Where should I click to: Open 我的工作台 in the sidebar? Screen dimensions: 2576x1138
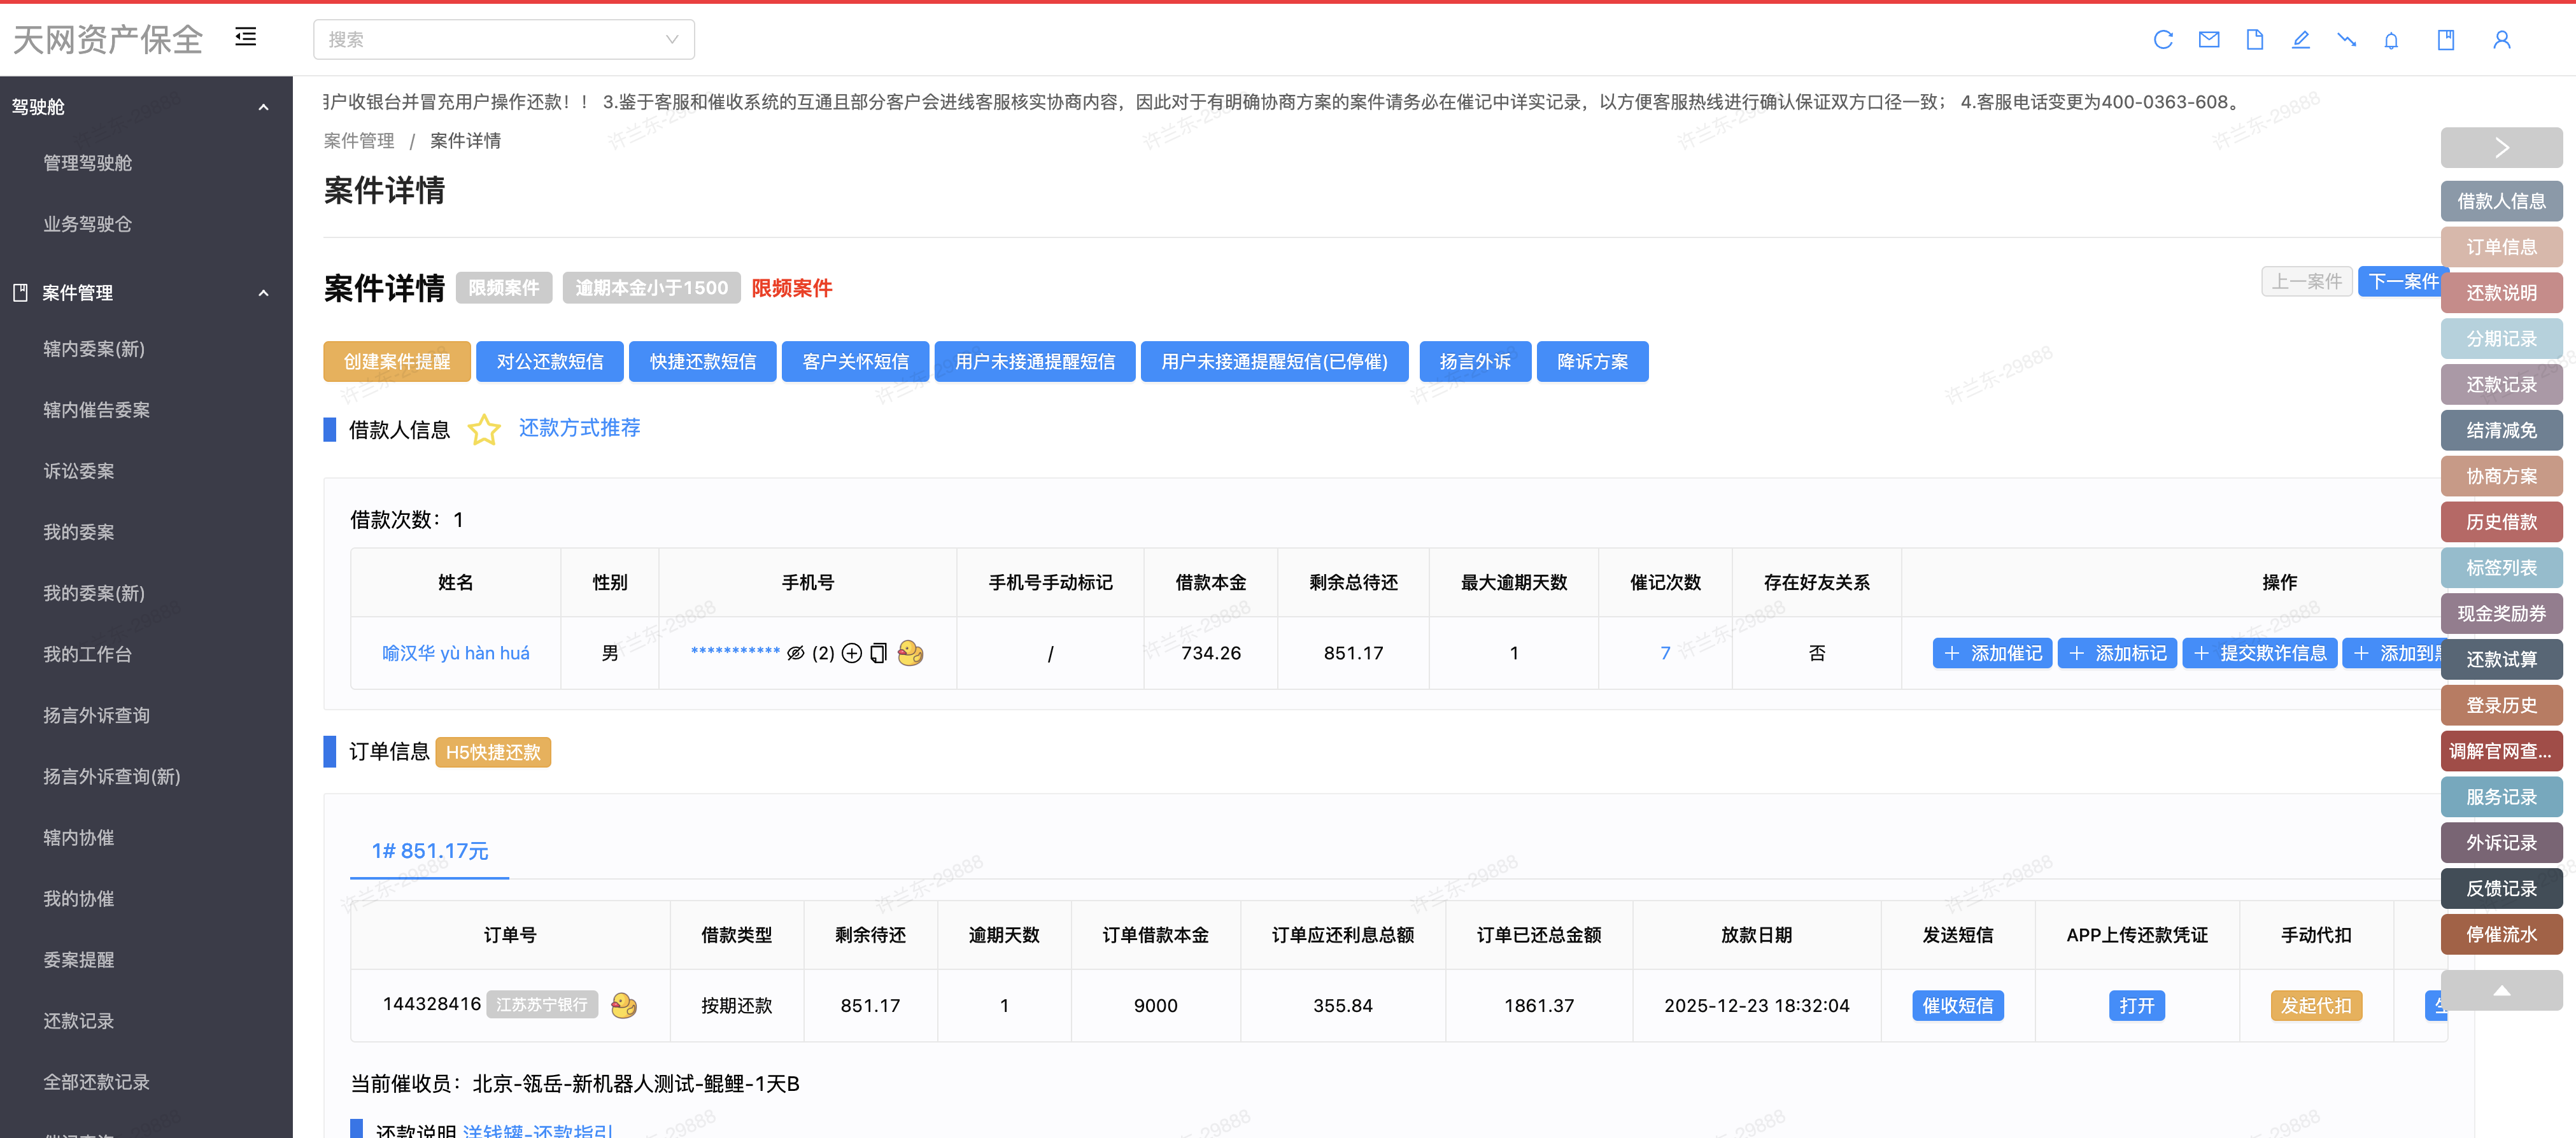point(88,654)
